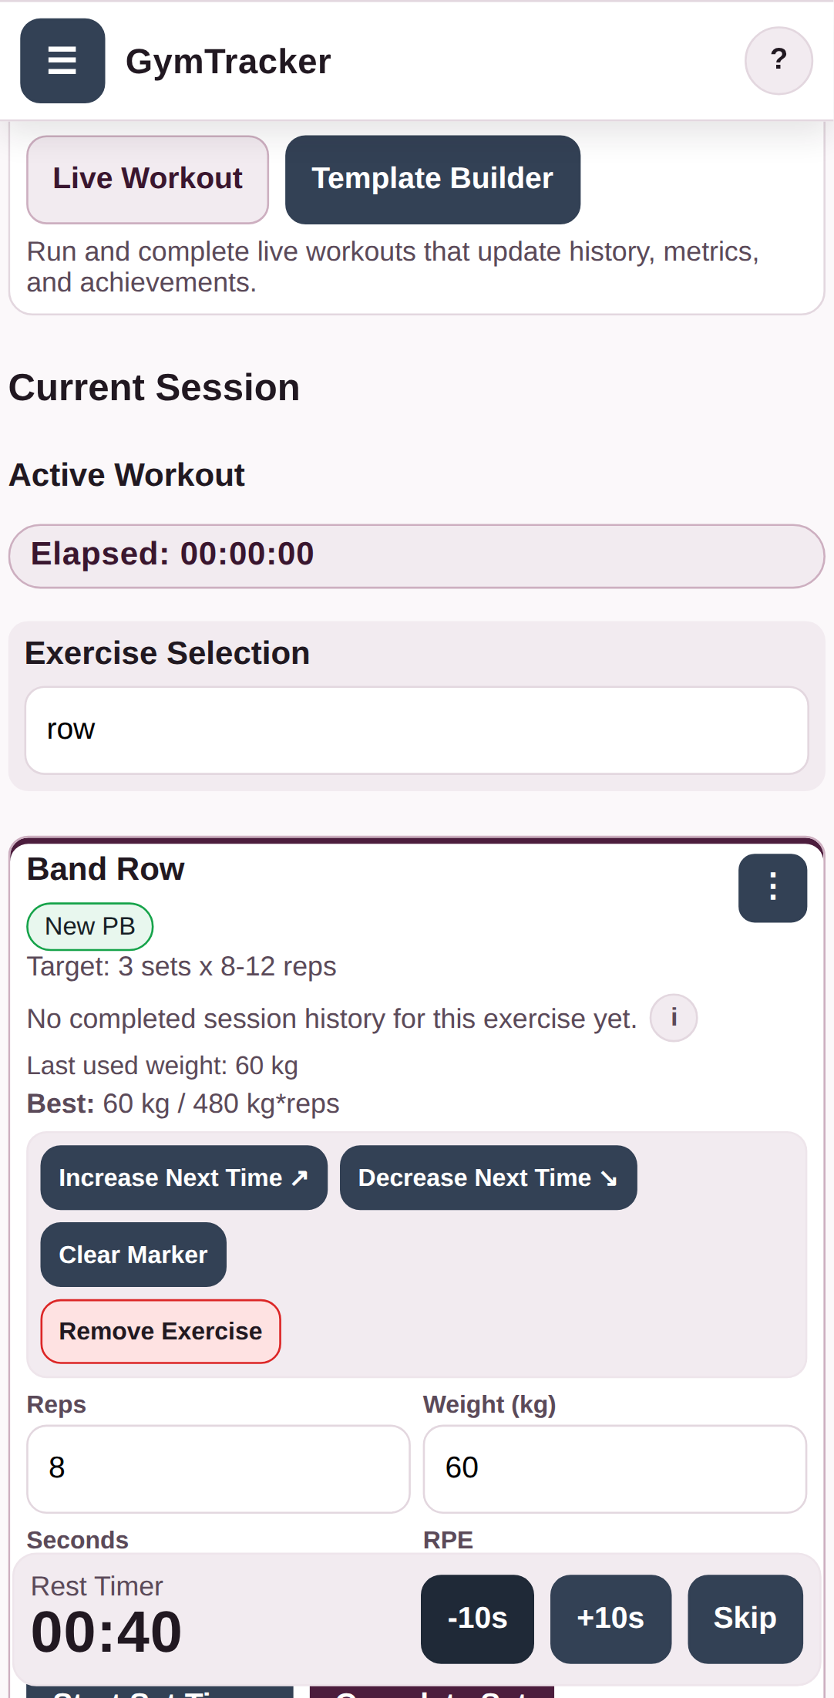Image resolution: width=834 pixels, height=1698 pixels.
Task: Click the GymTracker title header
Action: pos(228,61)
